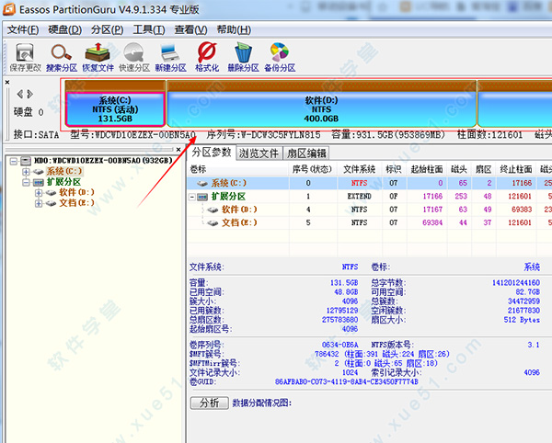Viewport: 552px width, 443px height.
Task: Click the 分析 analyze button
Action: click(x=210, y=403)
